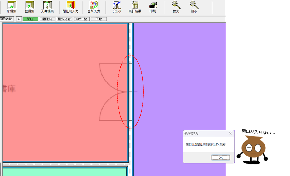The height and width of the screenshot is (176, 290).
Task: Select the 箇所入力 location input tool
Action: [x=94, y=7]
